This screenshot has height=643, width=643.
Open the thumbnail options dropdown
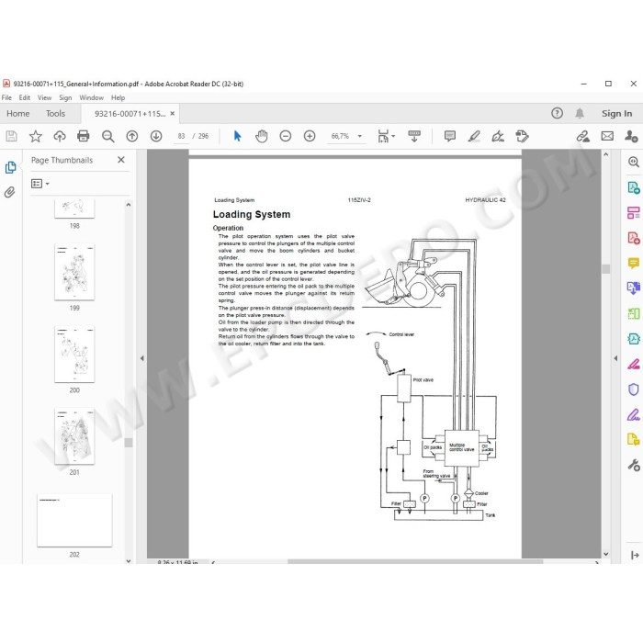tap(40, 184)
